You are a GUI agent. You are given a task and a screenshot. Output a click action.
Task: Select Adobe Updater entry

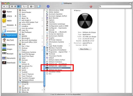(54, 12)
